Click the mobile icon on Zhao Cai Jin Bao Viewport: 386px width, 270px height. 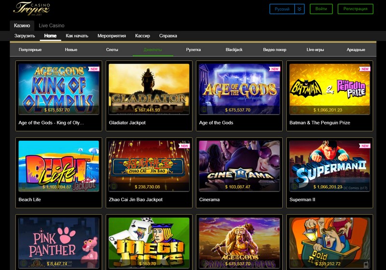point(114,187)
